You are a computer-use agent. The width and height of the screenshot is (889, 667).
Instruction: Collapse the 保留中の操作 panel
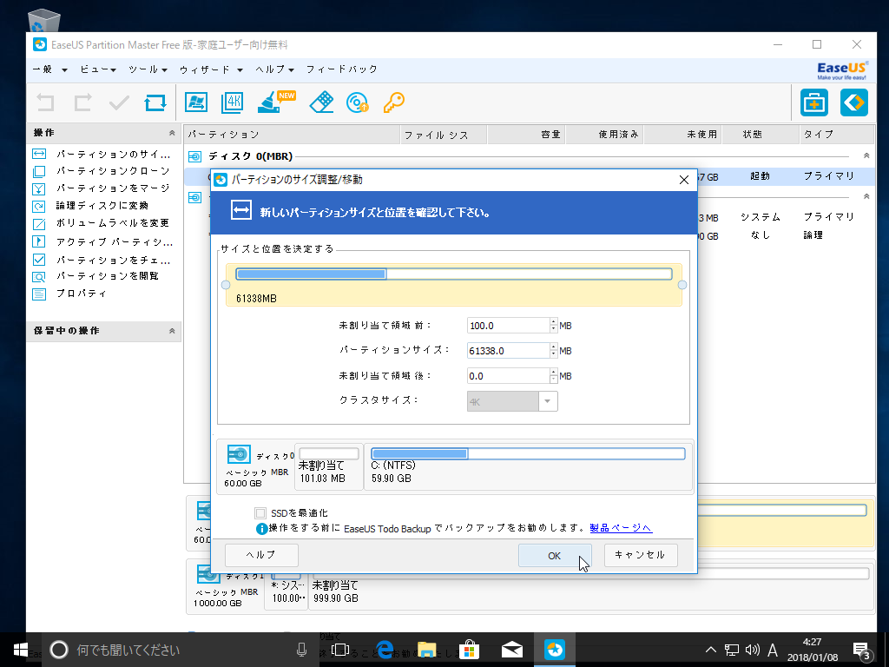[x=172, y=331]
